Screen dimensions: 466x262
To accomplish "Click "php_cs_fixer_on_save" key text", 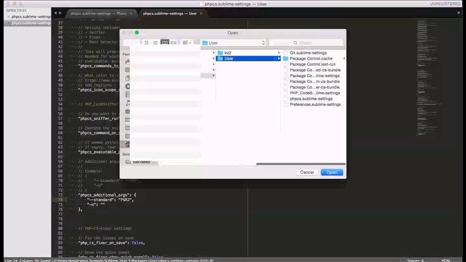I will [x=104, y=243].
